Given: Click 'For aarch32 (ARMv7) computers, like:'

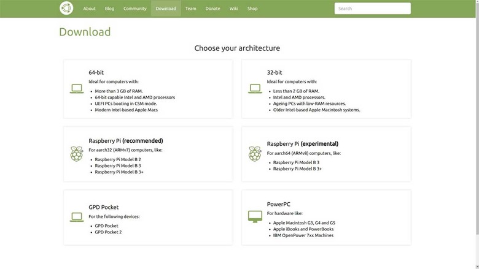Looking at the screenshot, I should click(x=125, y=150).
